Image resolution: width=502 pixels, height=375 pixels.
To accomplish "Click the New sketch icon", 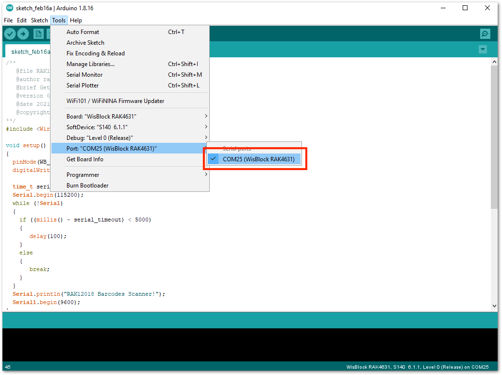I will pos(38,34).
